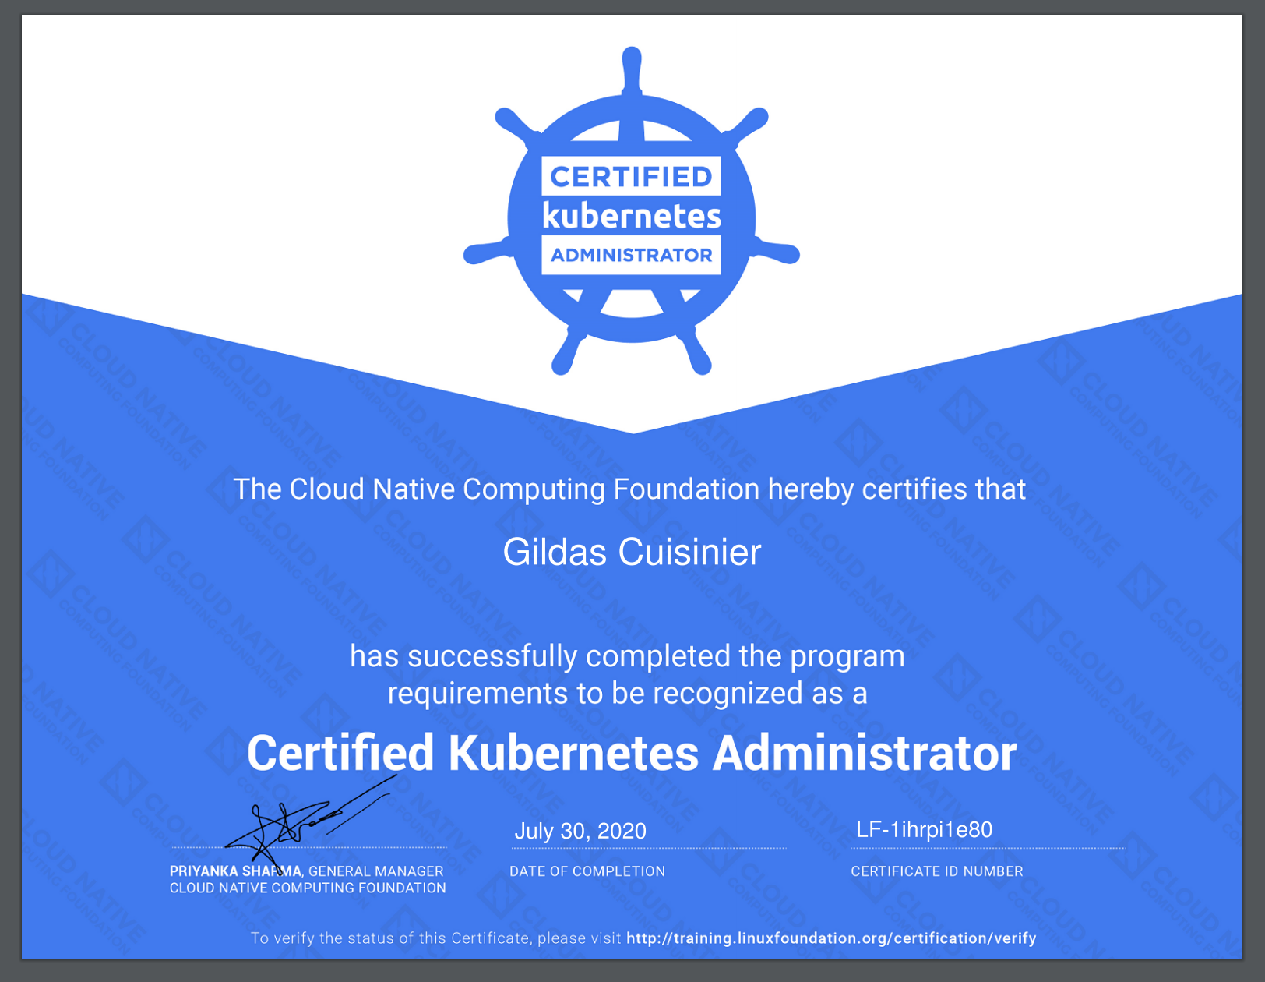Click the PRIYANKA SHARMA, GENERAL MANAGER text
The width and height of the screenshot is (1265, 982).
306,871
